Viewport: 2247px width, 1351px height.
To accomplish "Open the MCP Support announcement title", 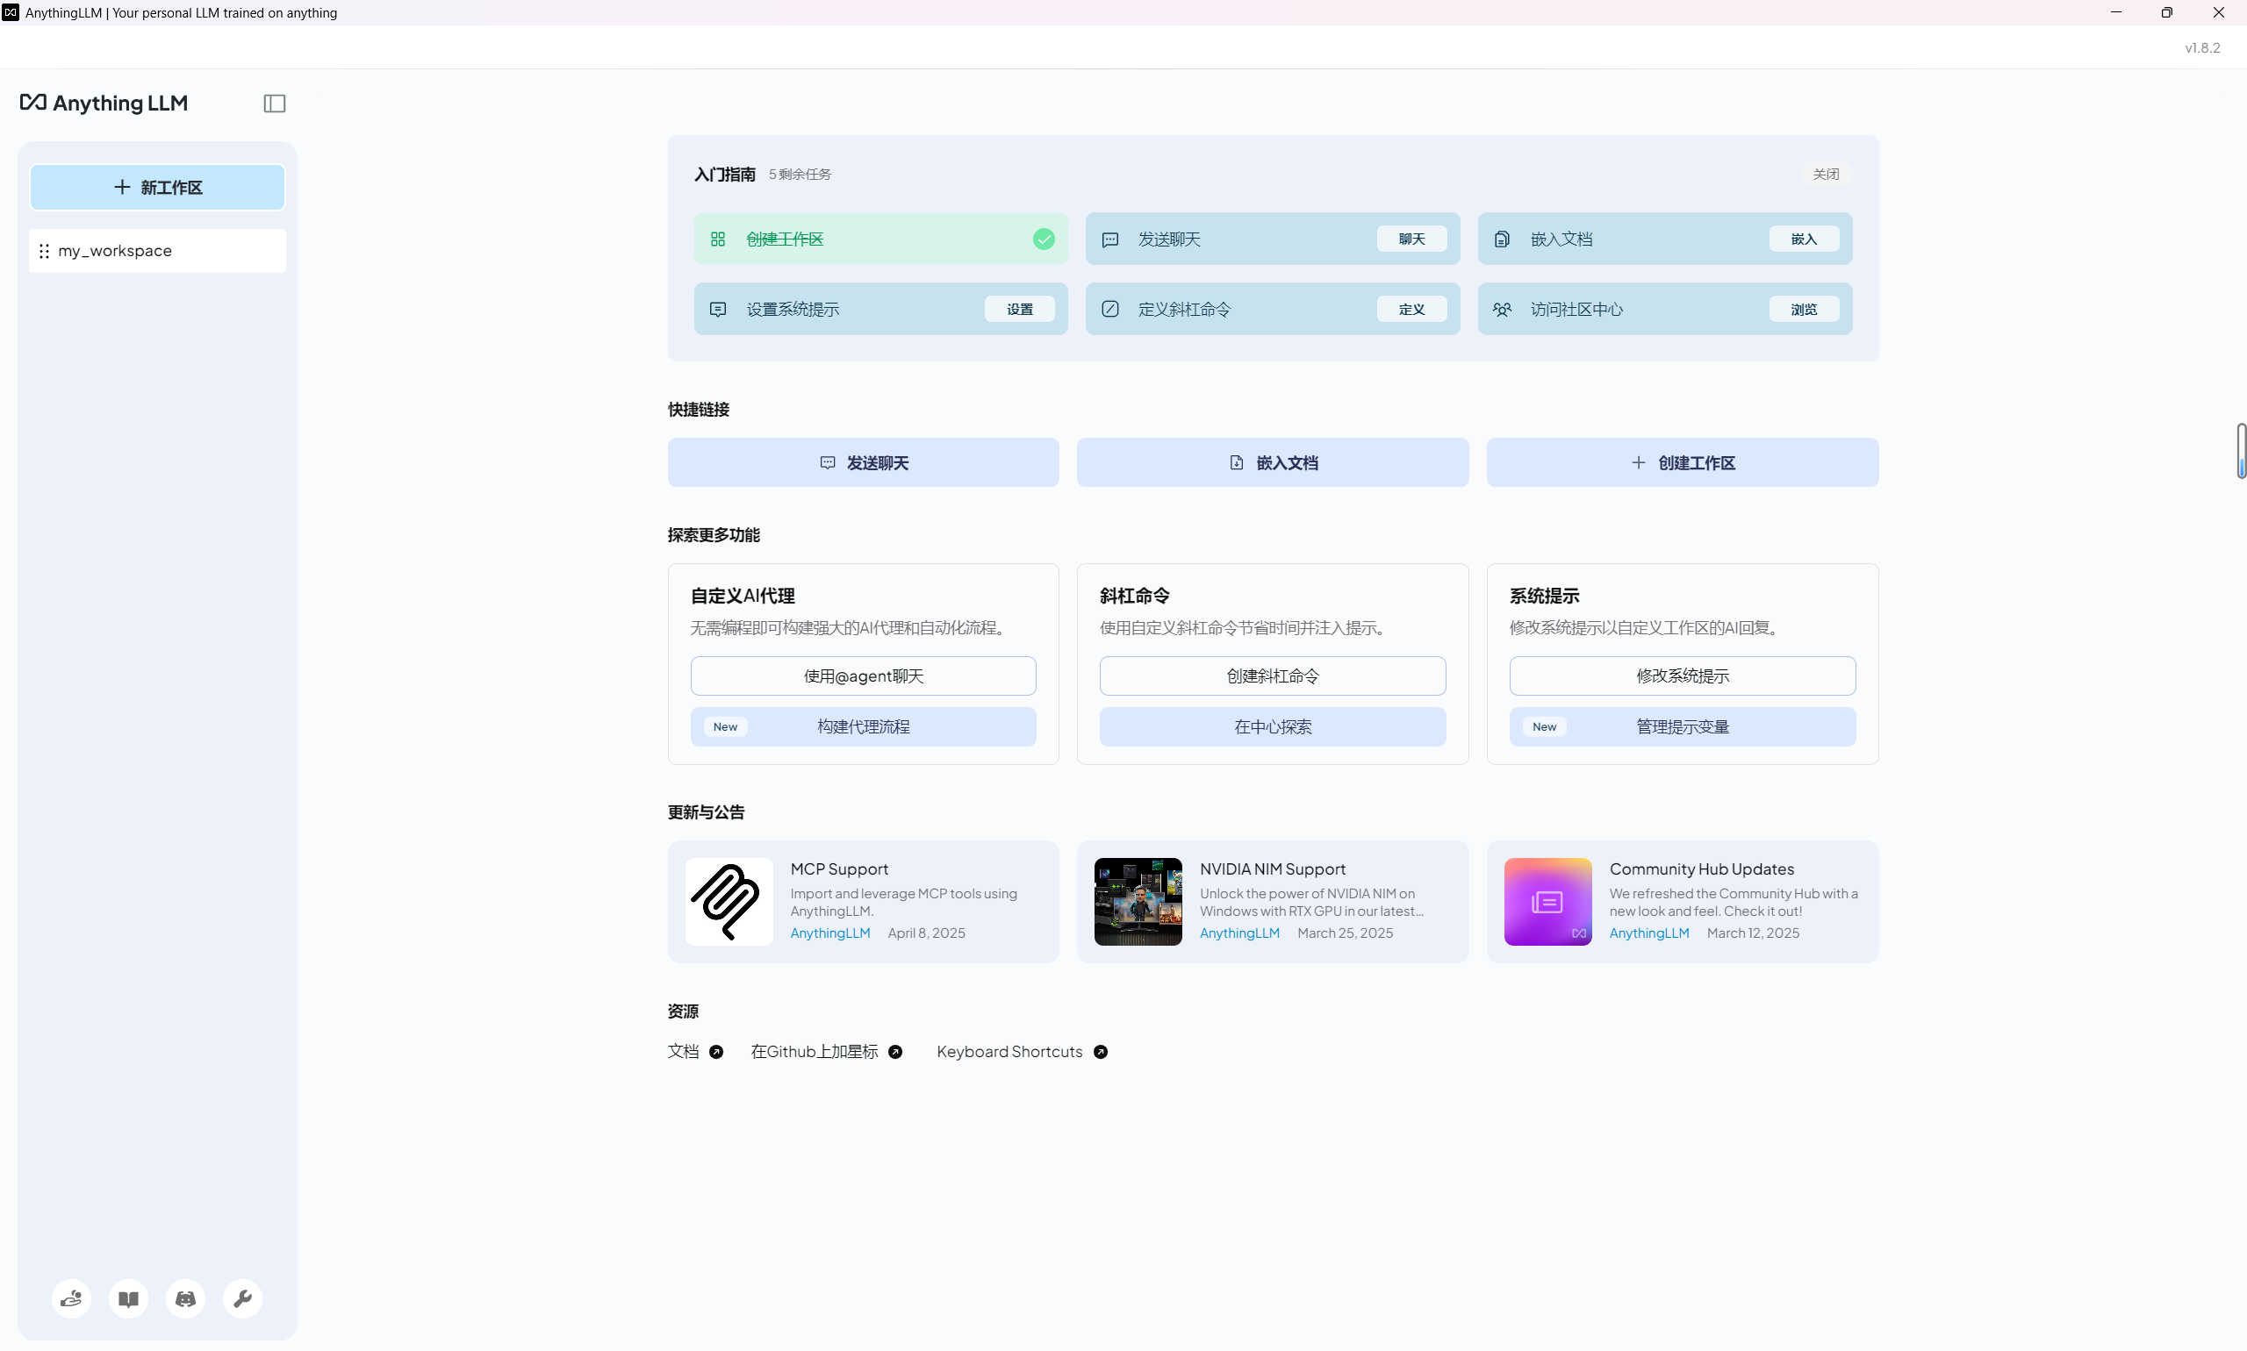I will click(839, 869).
